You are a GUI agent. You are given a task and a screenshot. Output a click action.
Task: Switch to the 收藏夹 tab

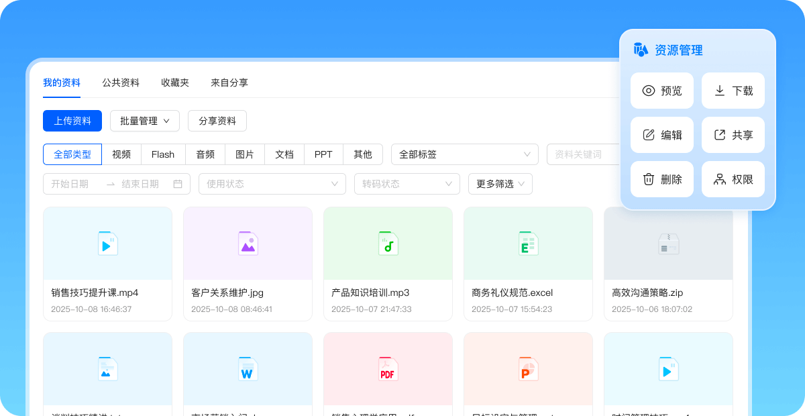[175, 83]
